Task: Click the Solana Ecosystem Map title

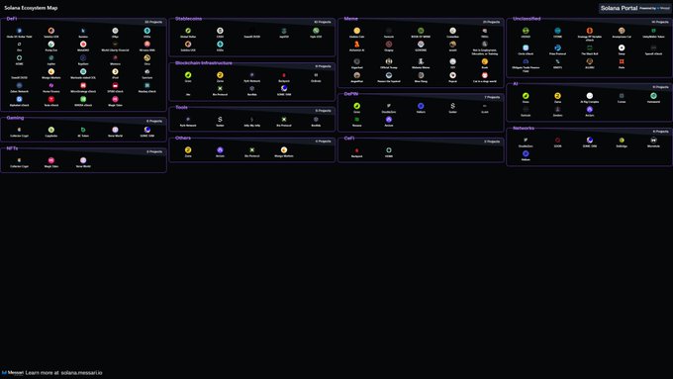Action: tap(31, 8)
